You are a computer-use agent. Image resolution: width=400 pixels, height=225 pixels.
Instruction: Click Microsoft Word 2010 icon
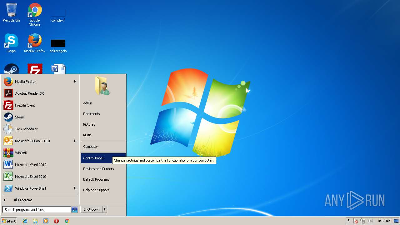(8, 165)
